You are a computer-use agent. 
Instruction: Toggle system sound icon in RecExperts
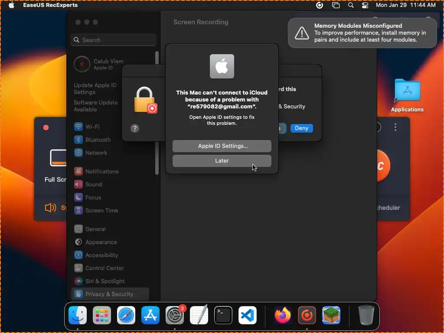[x=50, y=208]
